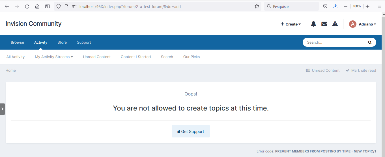Click the Adriano avatar icon
The image size is (385, 157).
(352, 24)
